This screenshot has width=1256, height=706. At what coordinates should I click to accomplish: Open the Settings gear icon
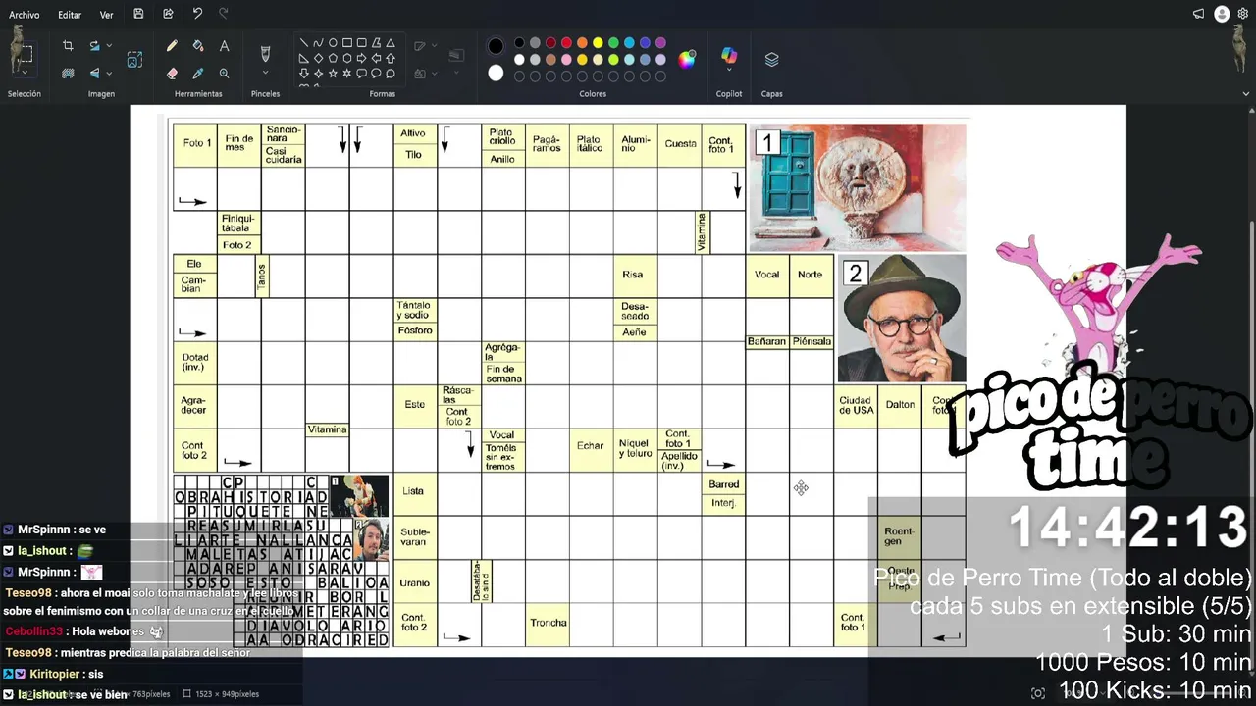pyautogui.click(x=1243, y=14)
